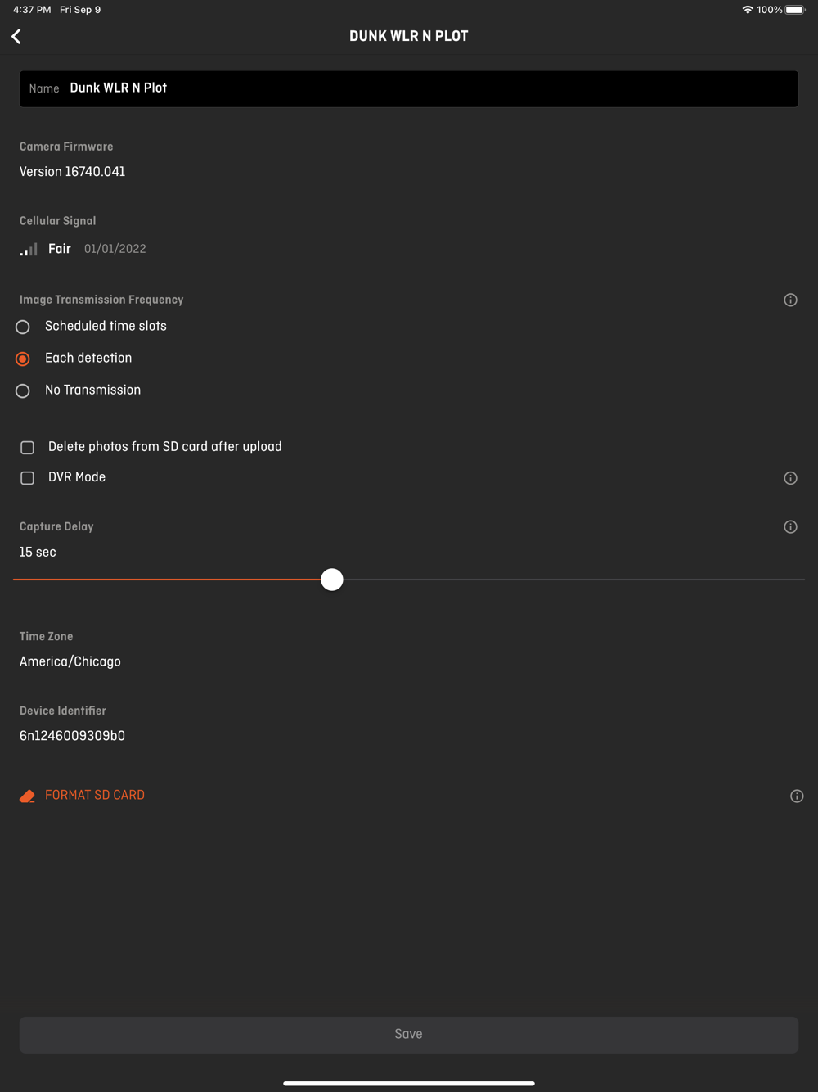This screenshot has width=818, height=1092.
Task: Open Image Transmission Frequency info icon
Action: (790, 300)
